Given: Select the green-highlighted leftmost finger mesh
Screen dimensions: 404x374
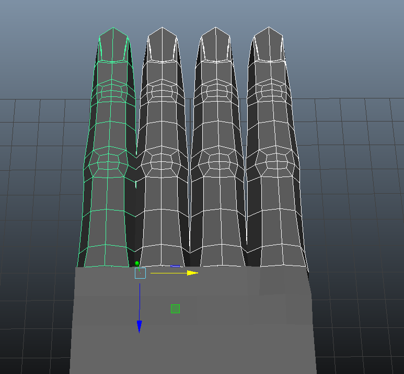Looking at the screenshot, I should [108, 210].
